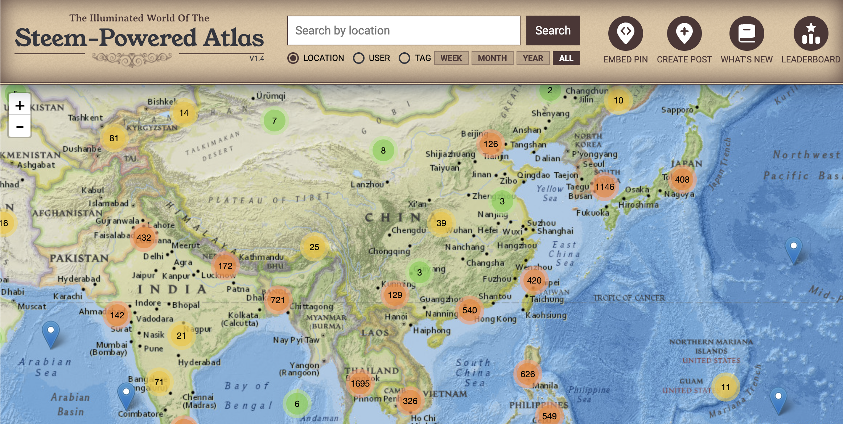
Task: Click the YEAR time filter
Action: point(532,58)
